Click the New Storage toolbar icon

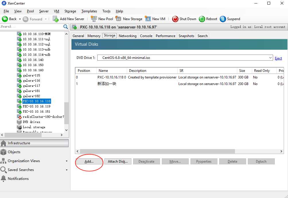tap(118, 19)
